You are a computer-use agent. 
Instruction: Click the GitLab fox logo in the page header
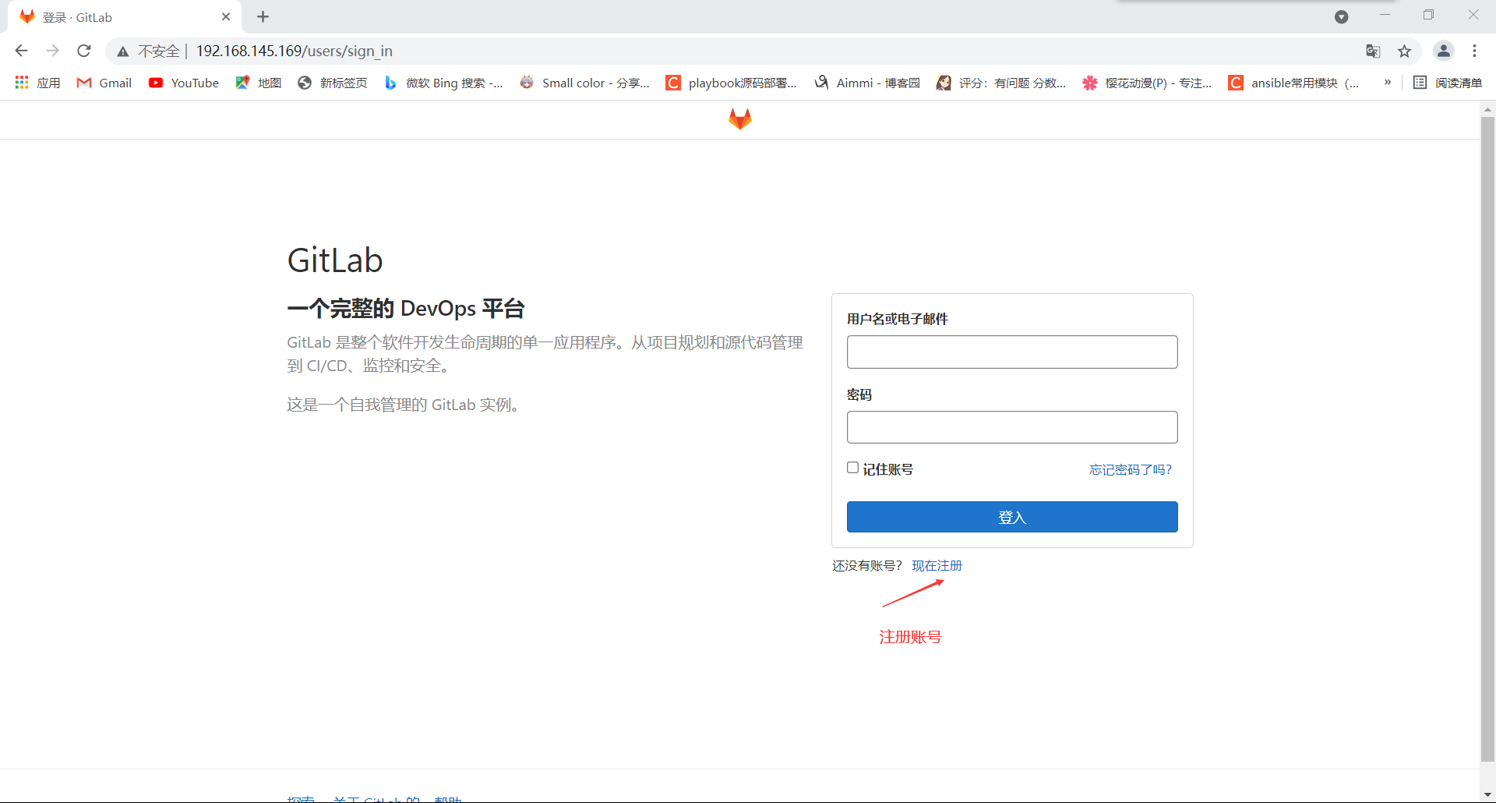click(740, 119)
